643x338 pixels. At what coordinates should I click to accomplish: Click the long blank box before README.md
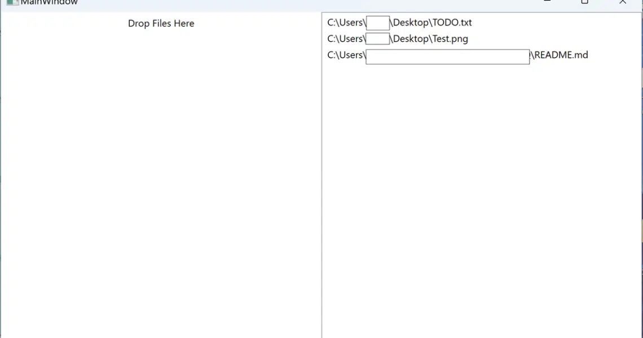(447, 56)
